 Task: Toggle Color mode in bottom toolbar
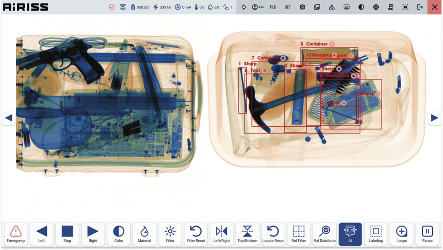click(119, 234)
